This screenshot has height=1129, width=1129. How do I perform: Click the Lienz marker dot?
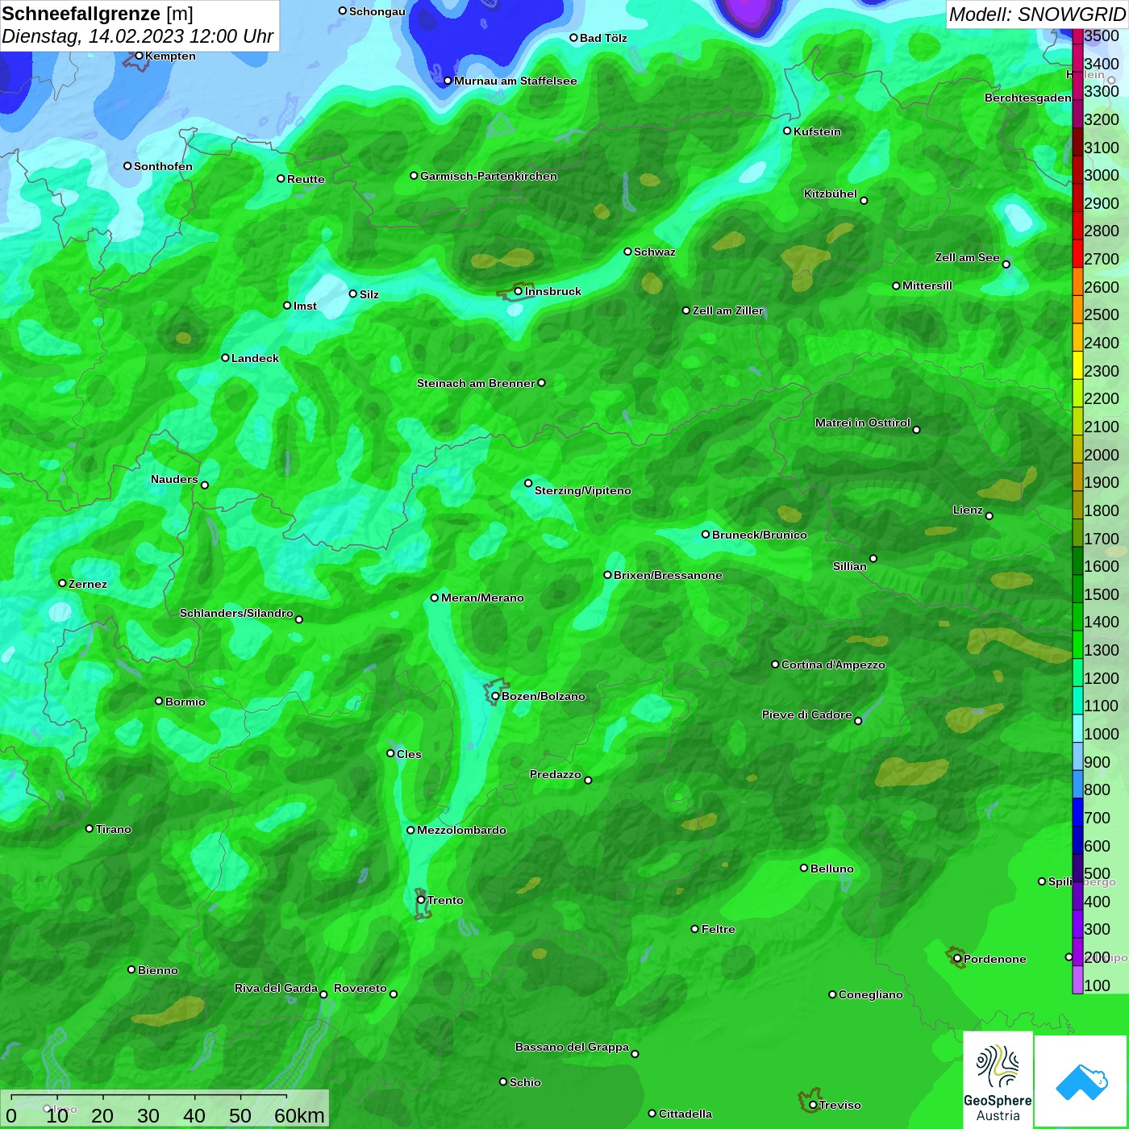989,516
